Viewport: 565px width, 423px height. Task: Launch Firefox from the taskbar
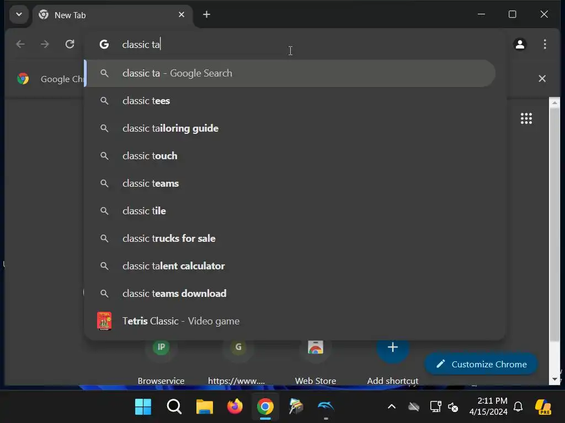235,407
